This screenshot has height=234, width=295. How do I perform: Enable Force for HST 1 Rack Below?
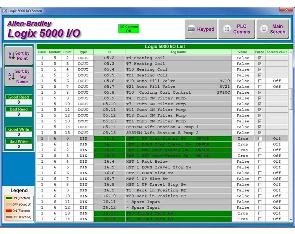pos(260,162)
